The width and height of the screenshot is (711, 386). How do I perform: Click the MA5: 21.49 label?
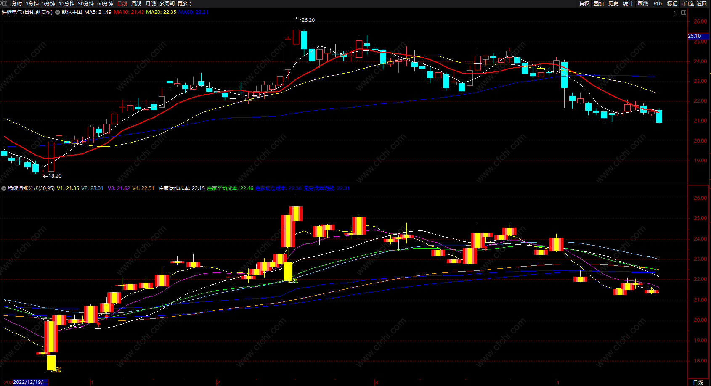click(x=98, y=12)
